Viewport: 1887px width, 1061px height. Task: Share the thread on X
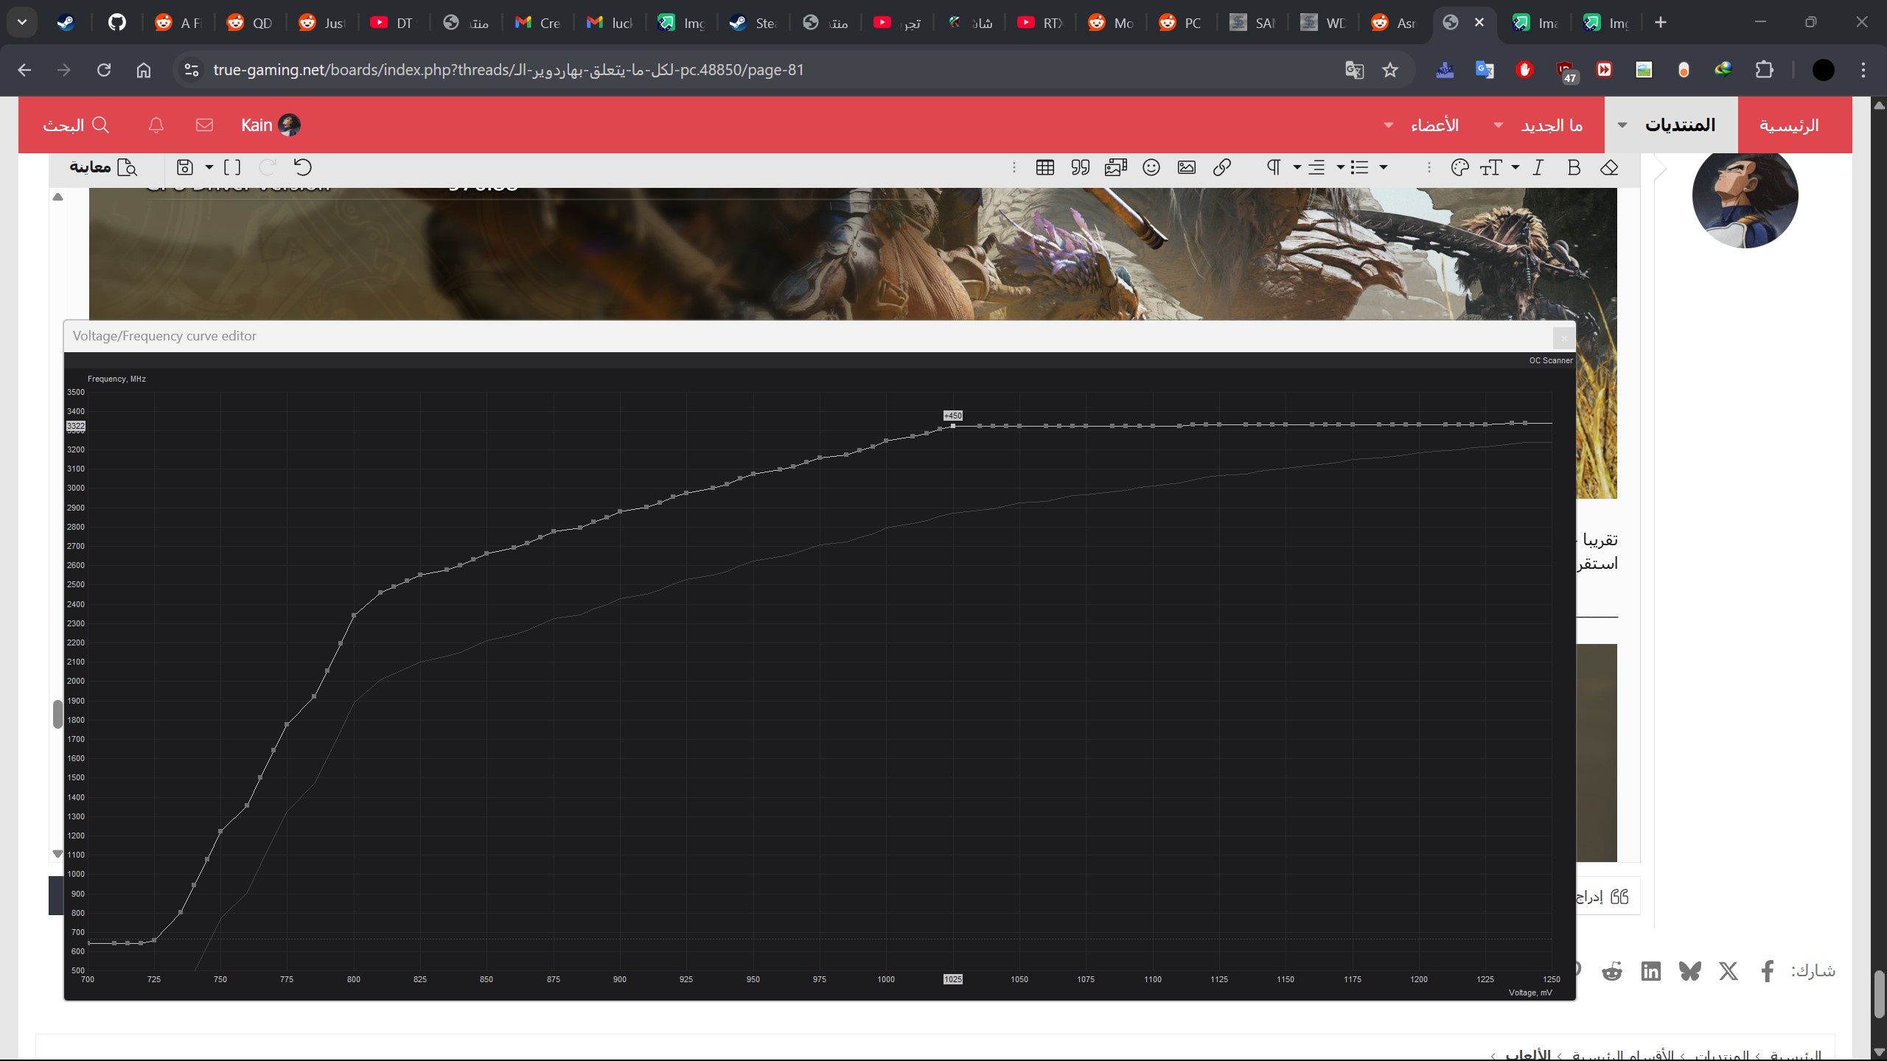click(x=1729, y=971)
